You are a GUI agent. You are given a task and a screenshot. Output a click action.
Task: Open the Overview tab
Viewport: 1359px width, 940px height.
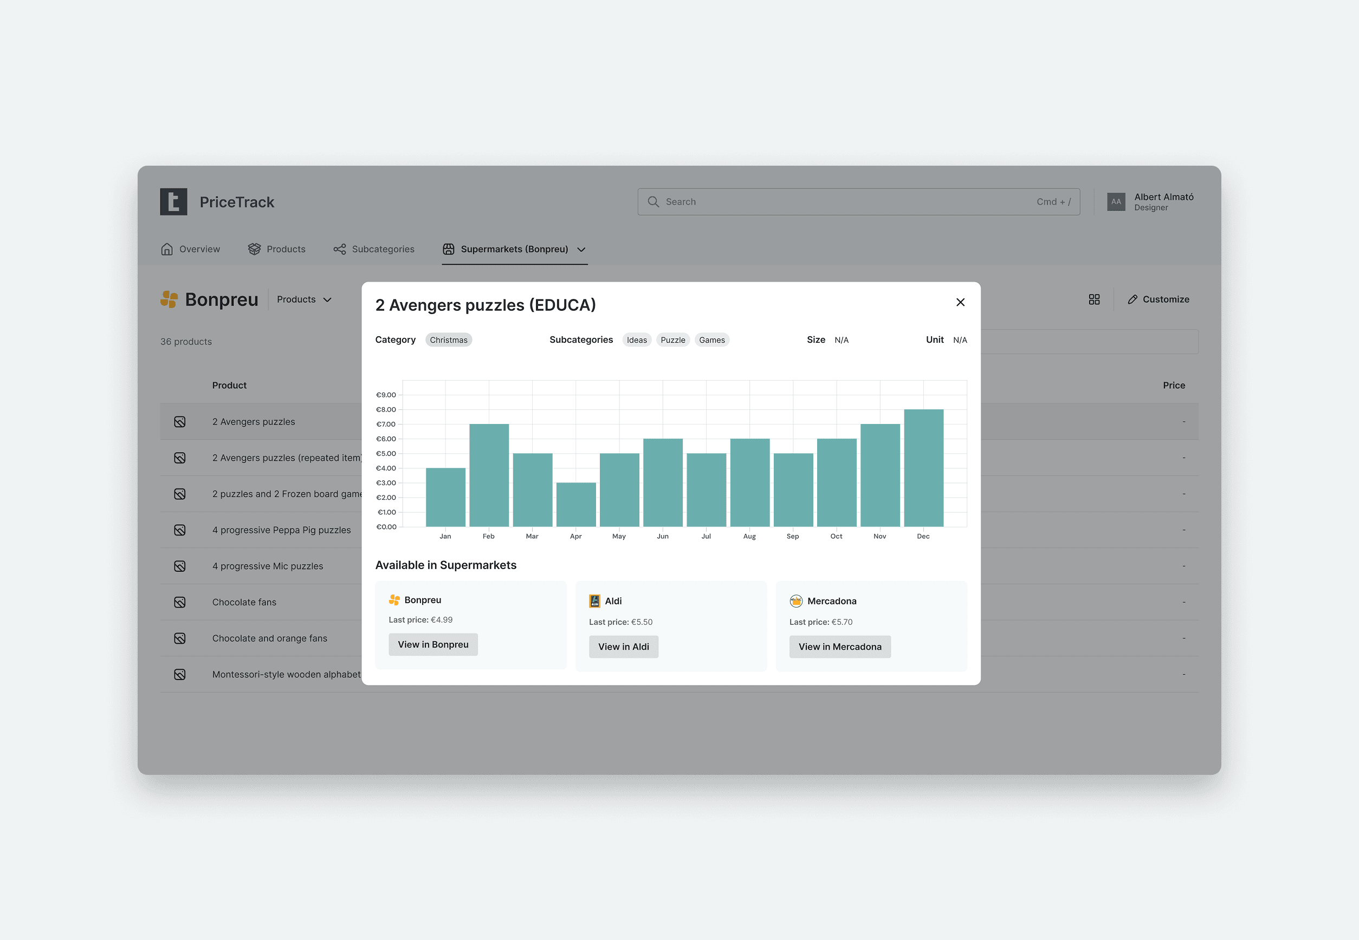(x=190, y=249)
